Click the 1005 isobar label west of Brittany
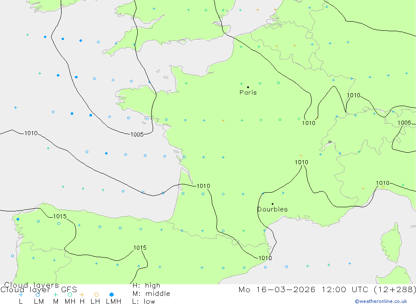This screenshot has width=416, height=305. tap(137, 134)
